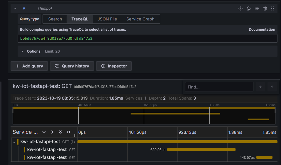
Task: Click the 629.95µs span bar
Action: click(201, 150)
